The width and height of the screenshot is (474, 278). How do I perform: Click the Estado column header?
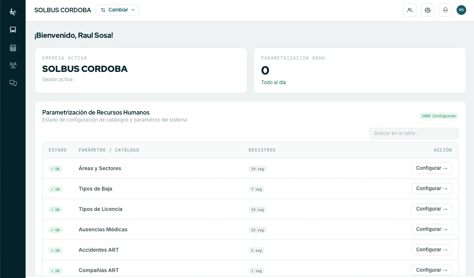point(57,150)
